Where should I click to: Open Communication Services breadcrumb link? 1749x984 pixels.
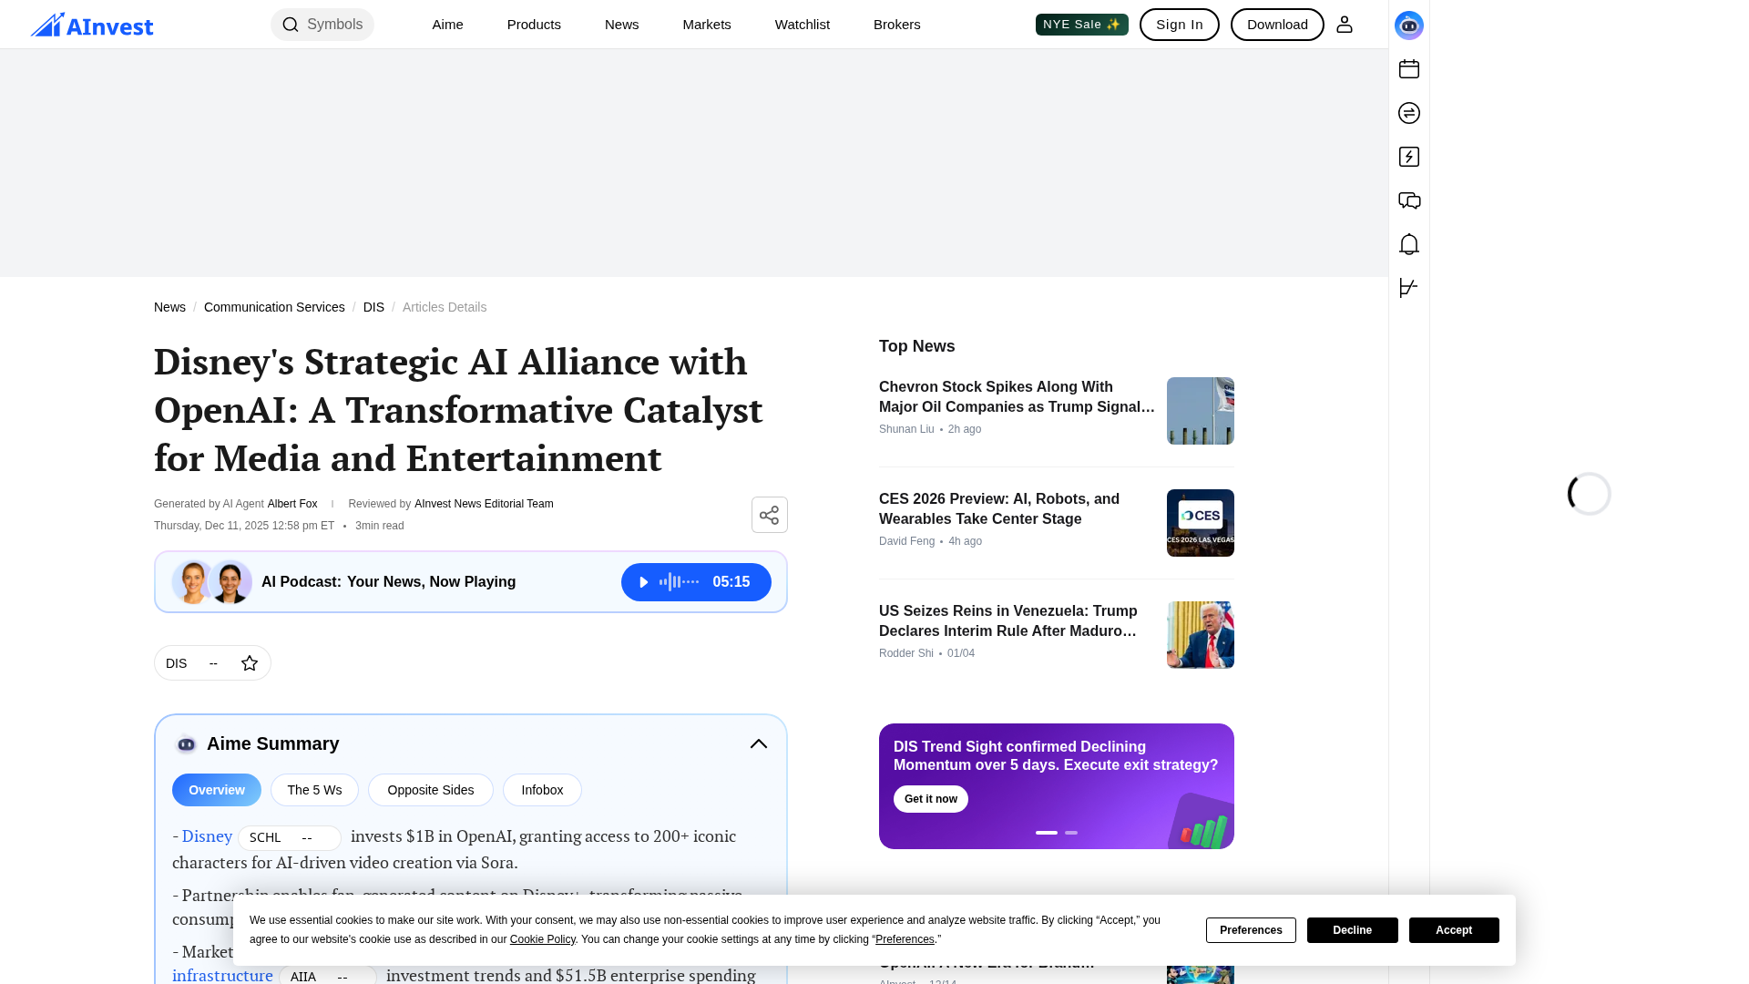(274, 307)
